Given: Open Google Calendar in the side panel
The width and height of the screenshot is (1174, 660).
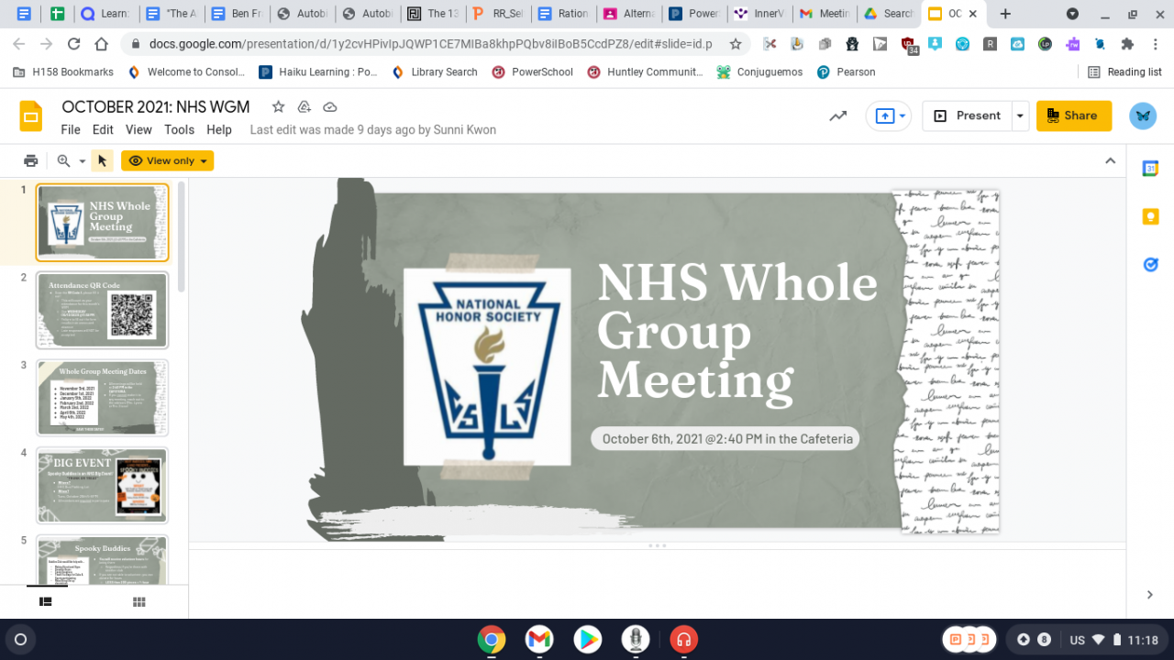Looking at the screenshot, I should point(1150,168).
